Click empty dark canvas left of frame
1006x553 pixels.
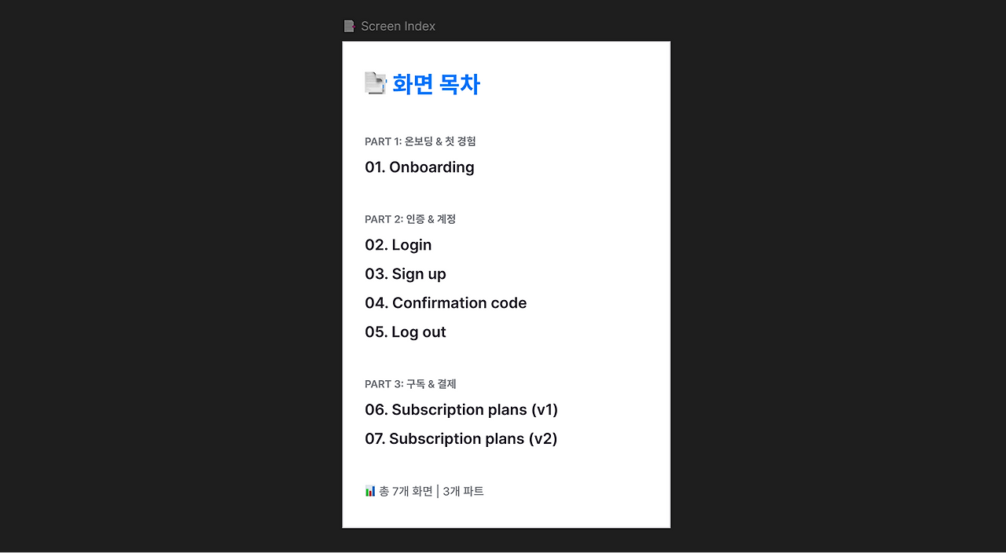tap(169, 275)
